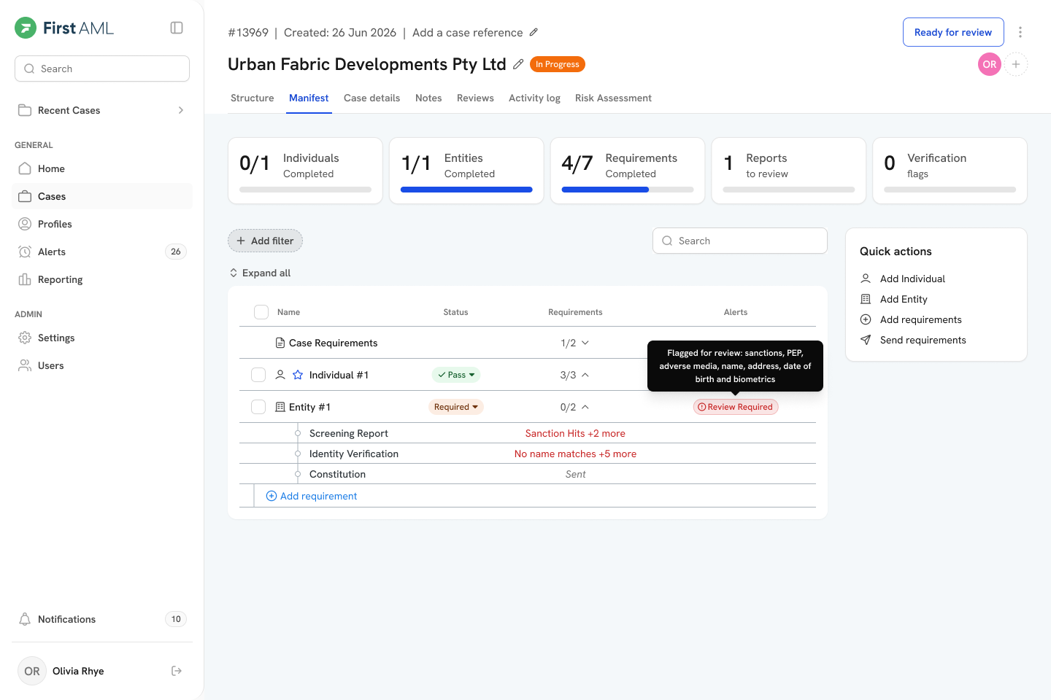Click the edit case reference pencil icon

coord(534,32)
